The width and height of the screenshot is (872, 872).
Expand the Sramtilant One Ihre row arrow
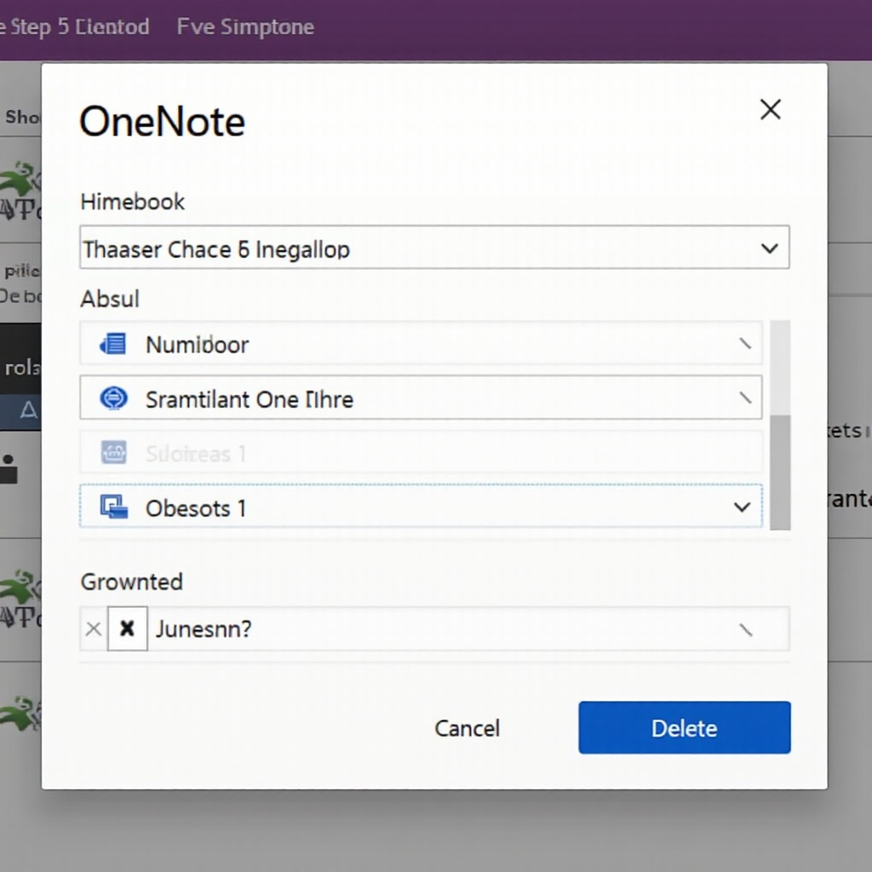pyautogui.click(x=745, y=398)
